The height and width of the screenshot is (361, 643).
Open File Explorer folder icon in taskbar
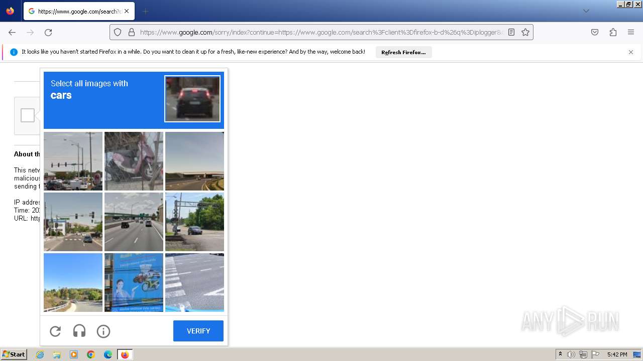(x=57, y=354)
